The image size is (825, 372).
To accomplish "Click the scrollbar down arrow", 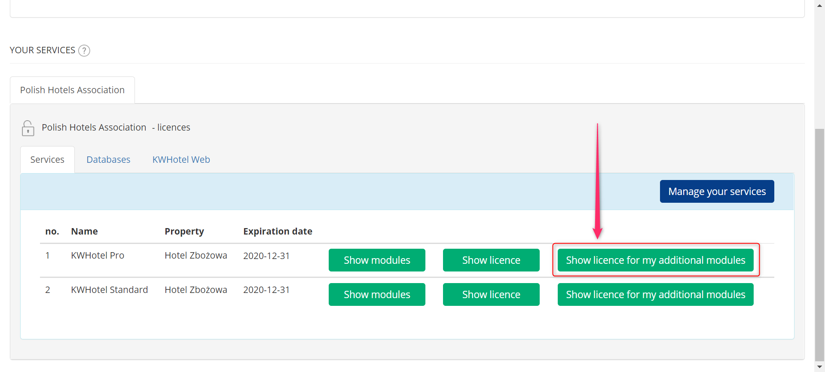I will point(819,367).
